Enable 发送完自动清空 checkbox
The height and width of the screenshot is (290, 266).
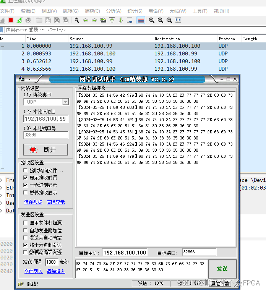pyautogui.click(x=25, y=238)
